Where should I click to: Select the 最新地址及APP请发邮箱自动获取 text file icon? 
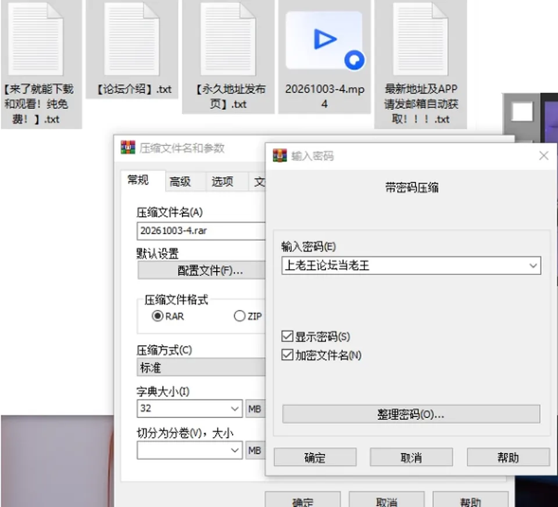tap(420, 39)
